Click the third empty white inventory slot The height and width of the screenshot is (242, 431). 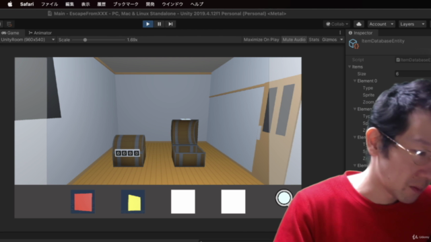coord(183,202)
